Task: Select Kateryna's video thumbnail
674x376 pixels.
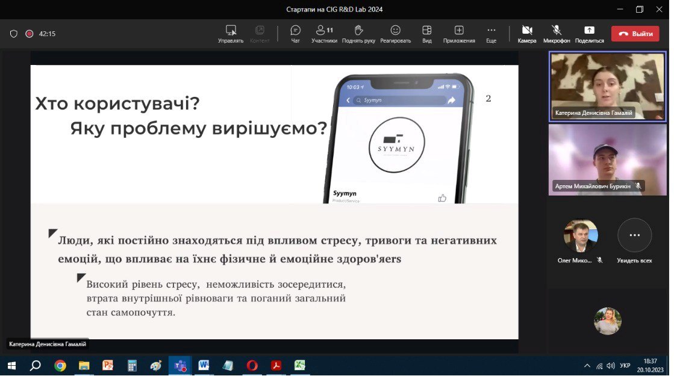Action: point(607,86)
